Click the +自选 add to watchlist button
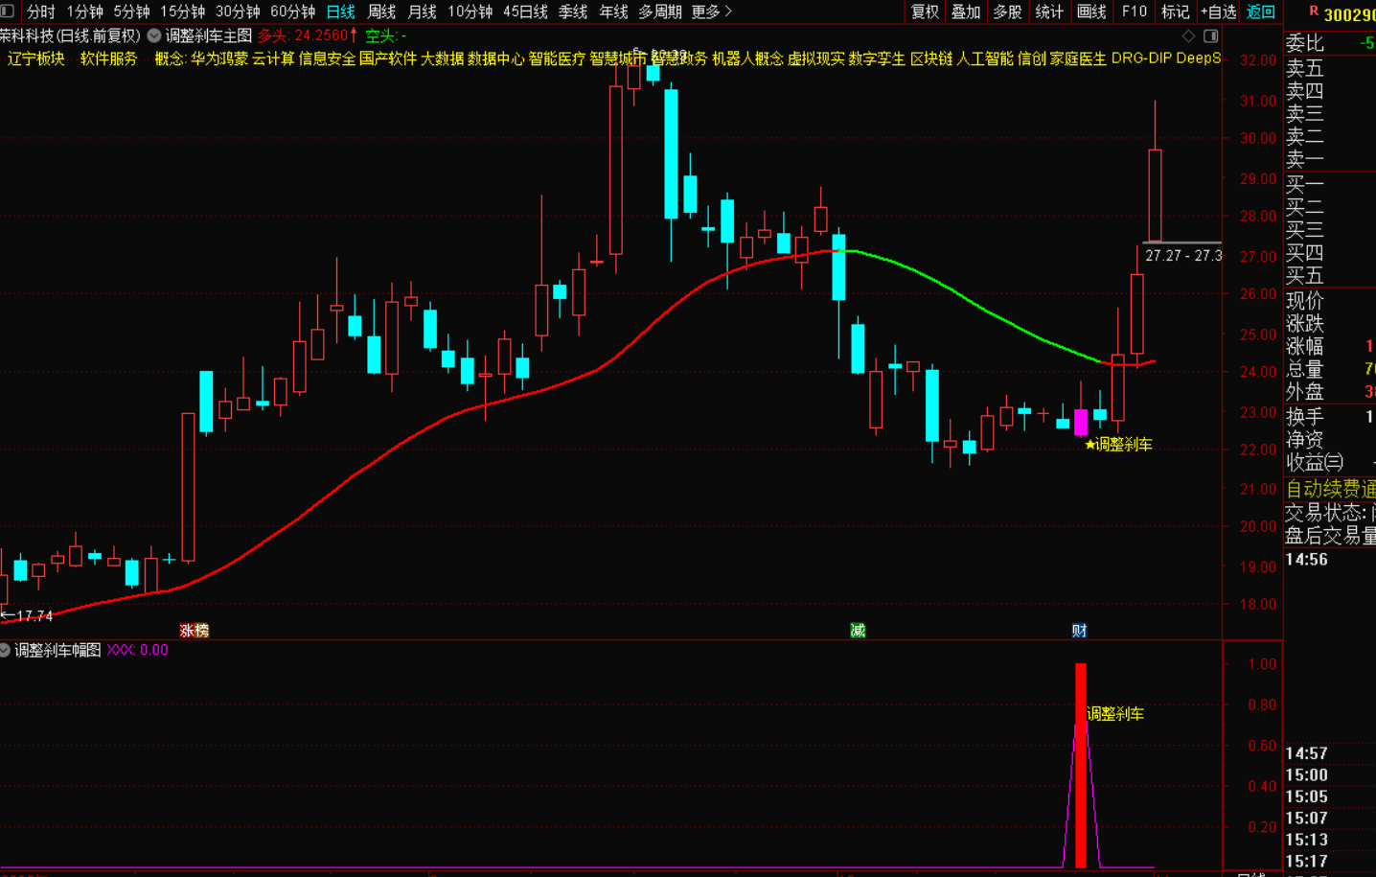1376x877 pixels. pos(1218,12)
